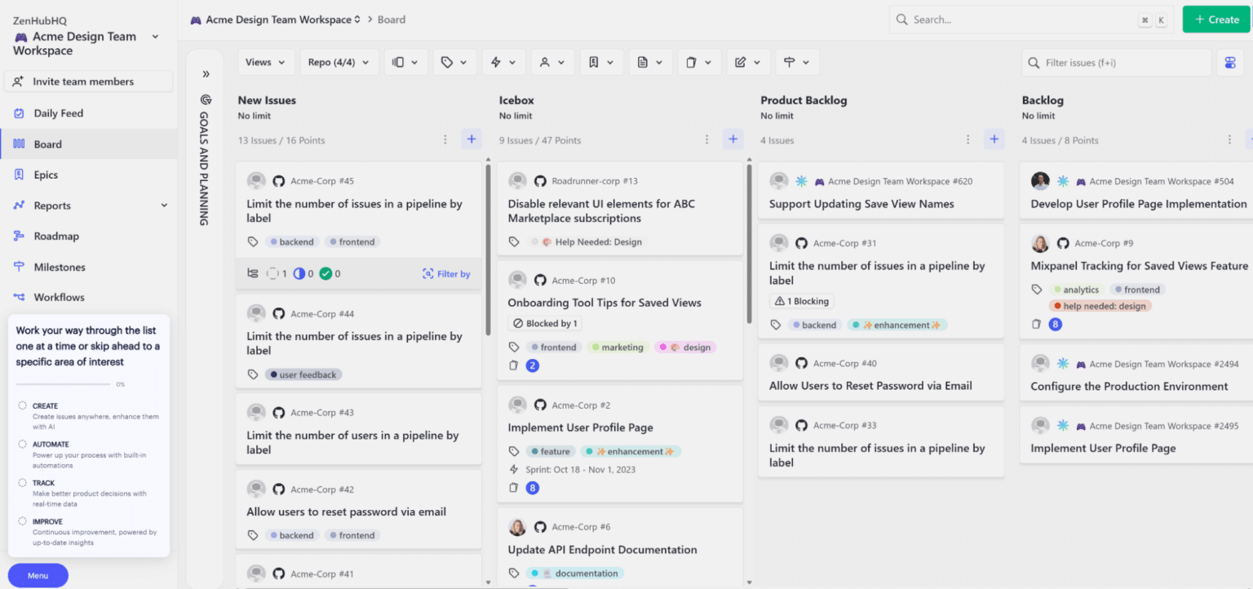Toggle the board view switch beside Filter issues

(x=1230, y=63)
